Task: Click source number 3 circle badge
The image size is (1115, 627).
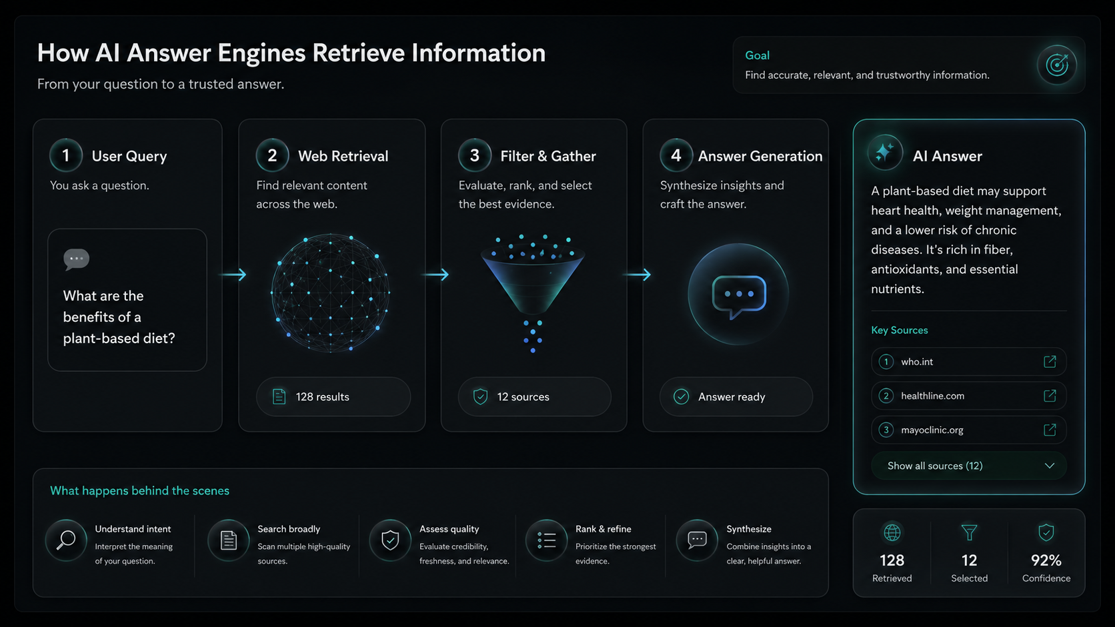Action: click(x=886, y=430)
